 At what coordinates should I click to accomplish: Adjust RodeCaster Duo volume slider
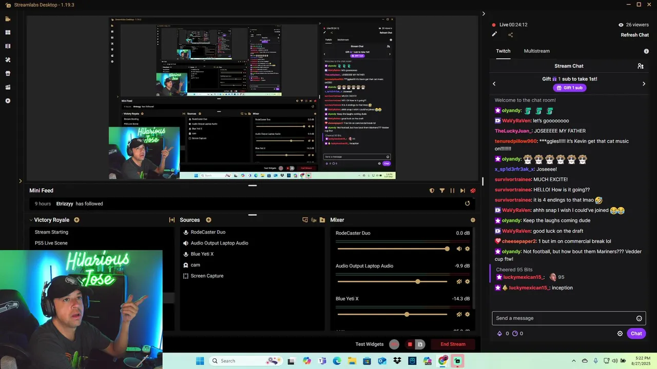(x=393, y=249)
